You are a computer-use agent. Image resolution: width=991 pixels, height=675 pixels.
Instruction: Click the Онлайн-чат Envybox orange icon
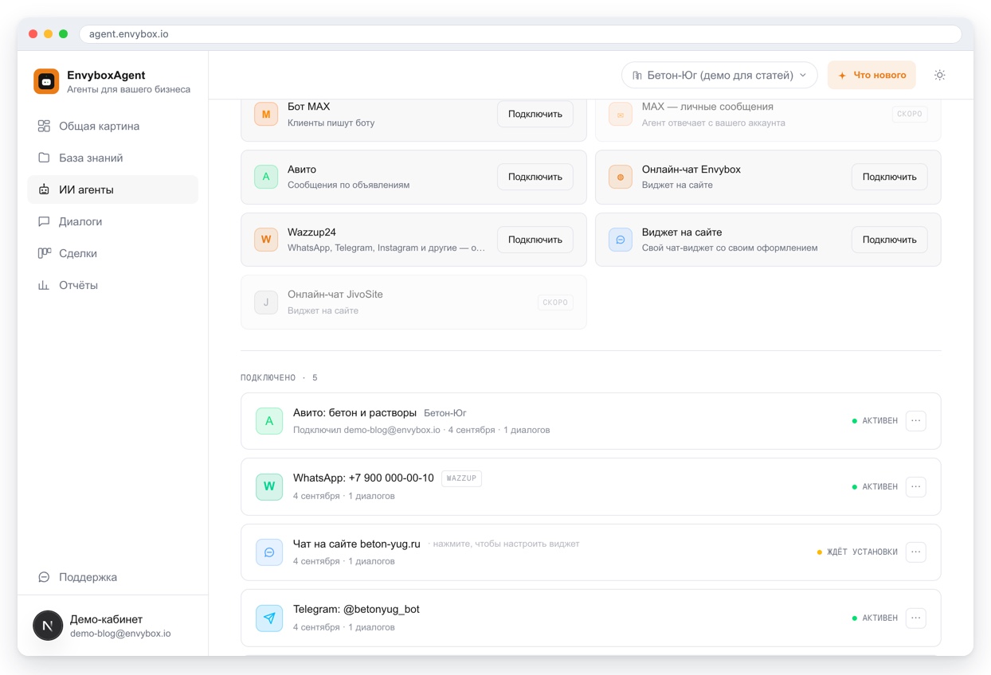(x=621, y=177)
